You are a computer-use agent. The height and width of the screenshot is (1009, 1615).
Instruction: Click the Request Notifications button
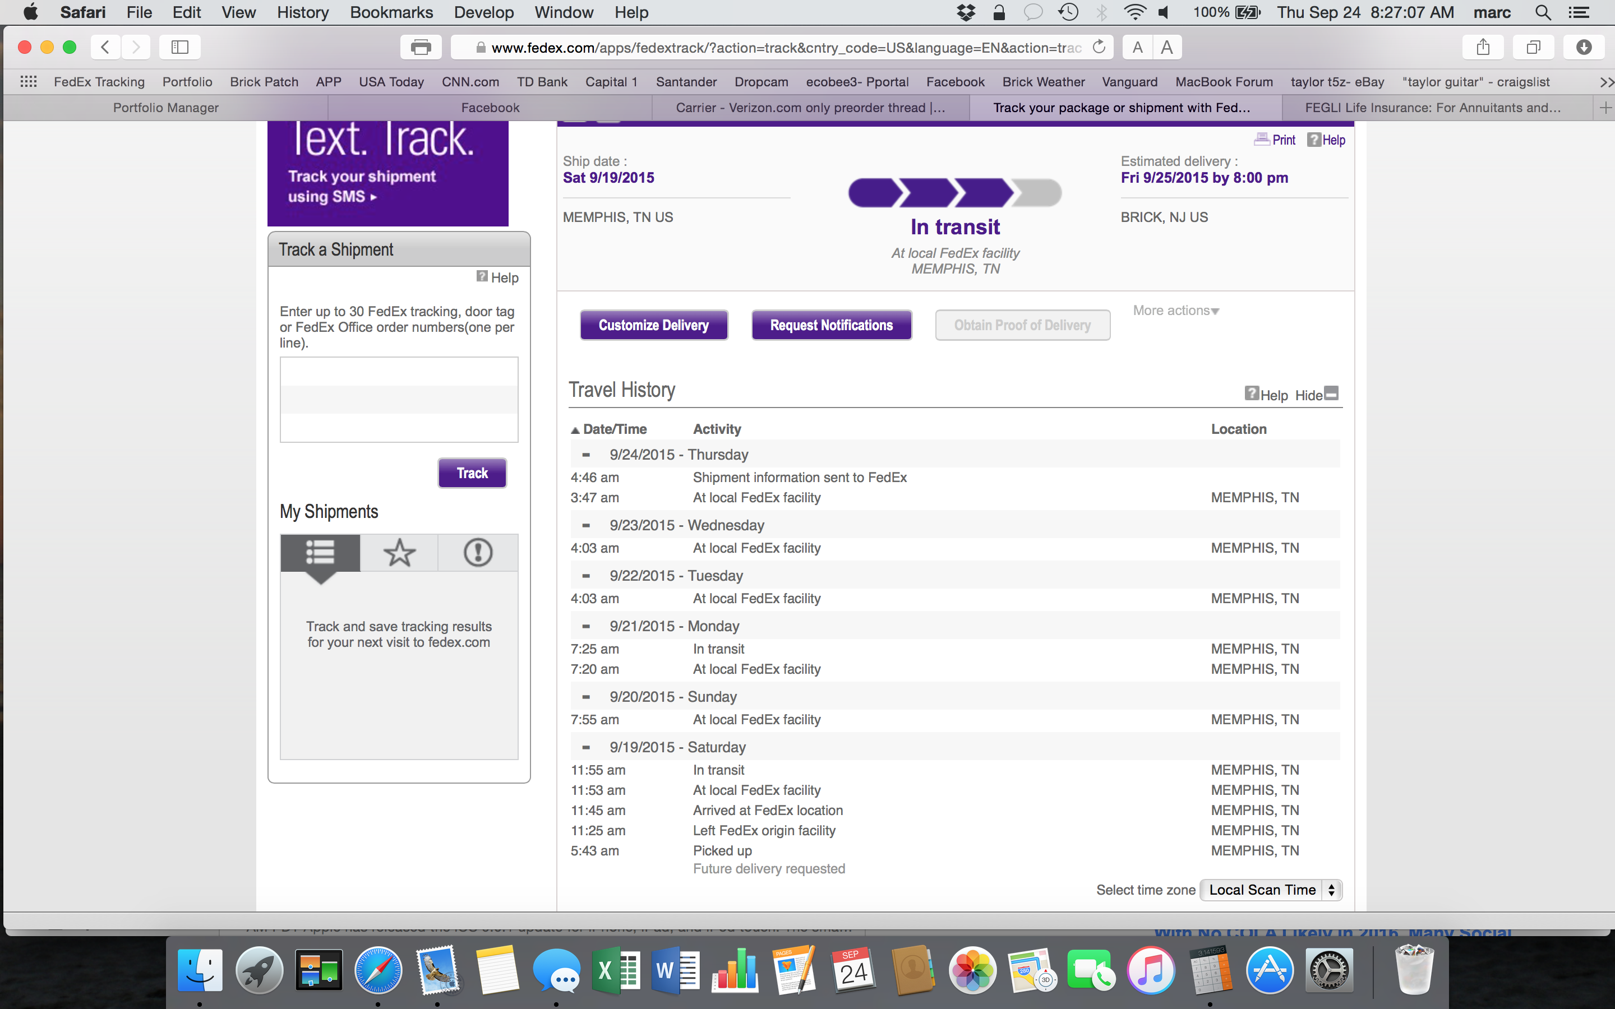coord(831,325)
